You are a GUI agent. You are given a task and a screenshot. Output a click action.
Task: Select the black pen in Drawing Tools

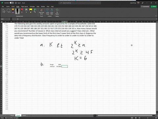coord(17,11)
